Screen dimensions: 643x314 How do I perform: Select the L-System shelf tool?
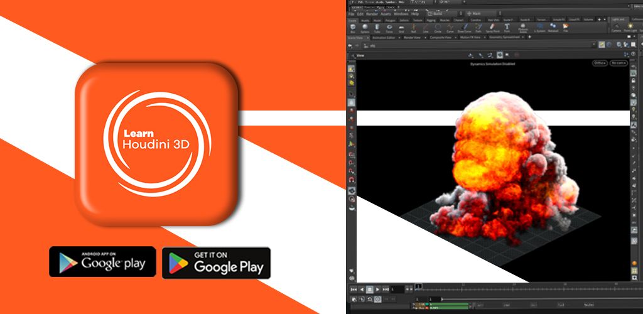[x=539, y=28]
